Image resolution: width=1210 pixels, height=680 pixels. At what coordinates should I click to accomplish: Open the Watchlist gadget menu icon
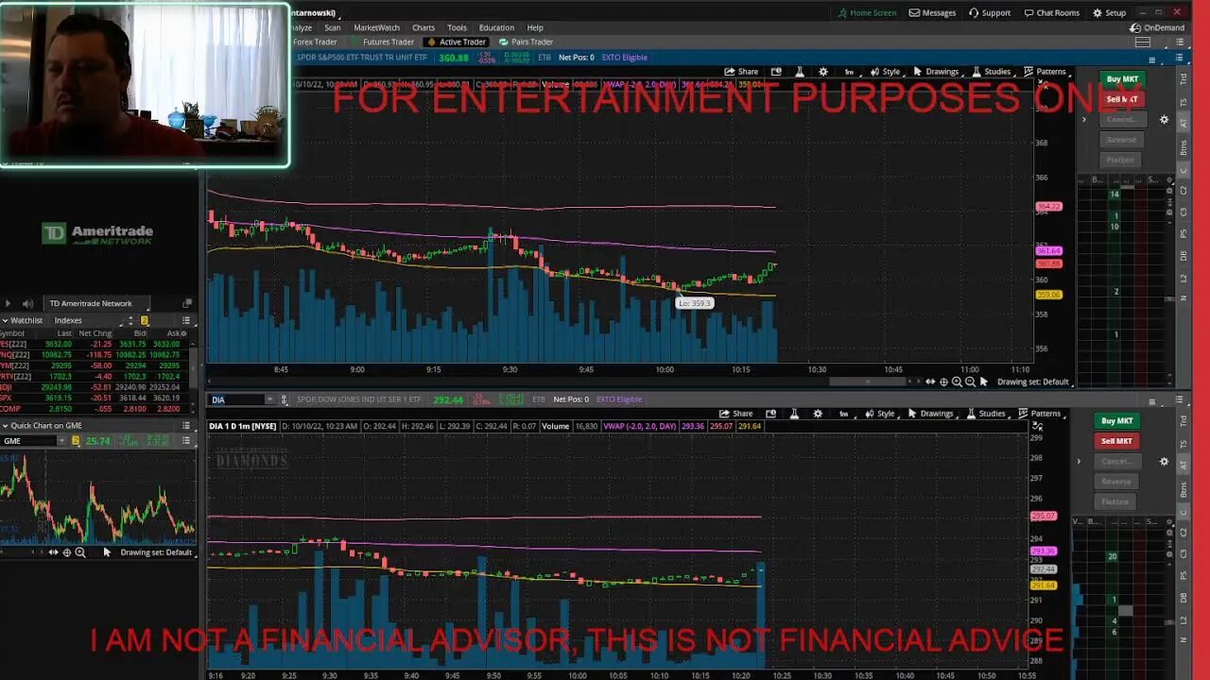186,320
